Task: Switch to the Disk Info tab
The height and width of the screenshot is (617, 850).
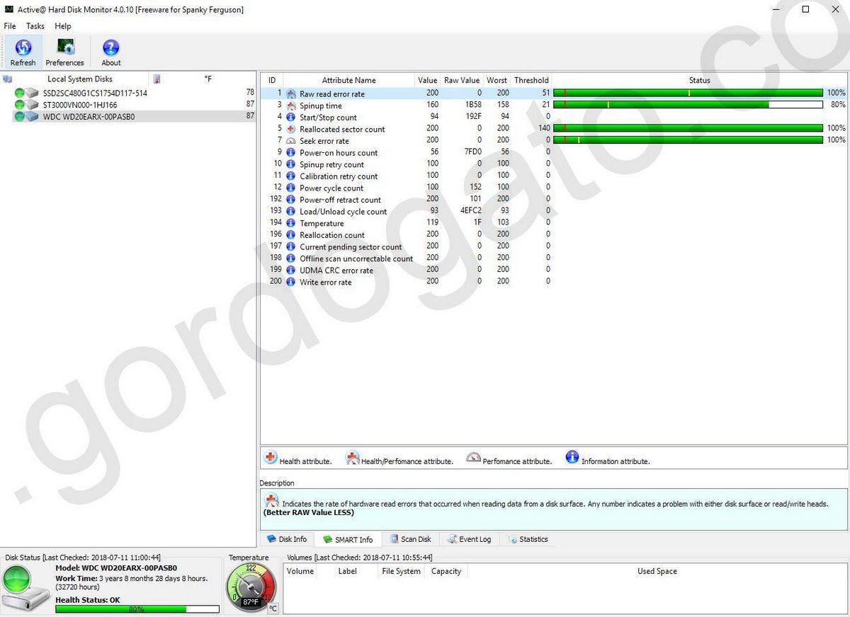Action: point(288,539)
